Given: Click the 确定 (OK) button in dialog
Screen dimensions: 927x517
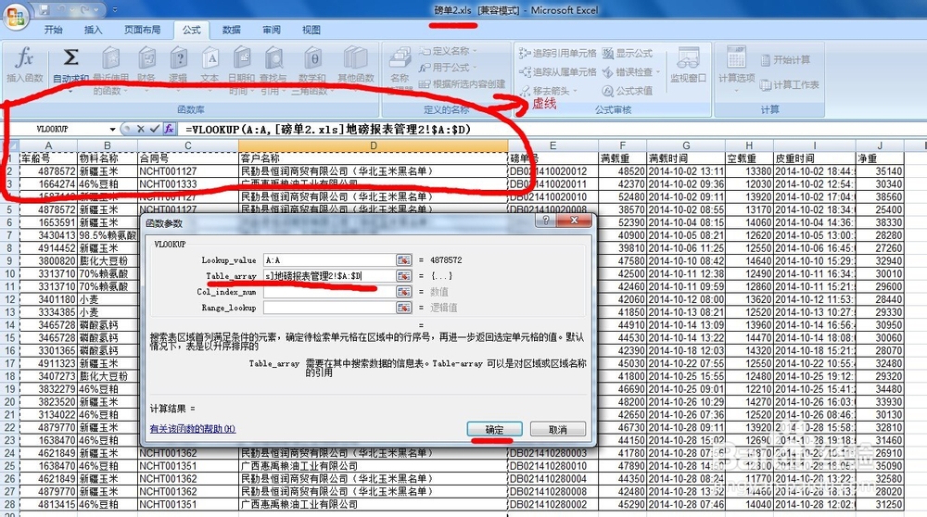Looking at the screenshot, I should coord(495,430).
